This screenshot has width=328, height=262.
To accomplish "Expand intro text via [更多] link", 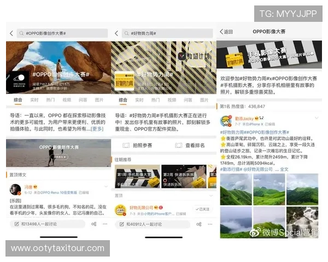I will click(97, 129).
